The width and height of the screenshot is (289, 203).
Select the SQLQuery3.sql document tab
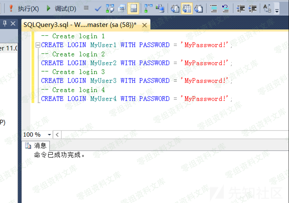(80, 25)
